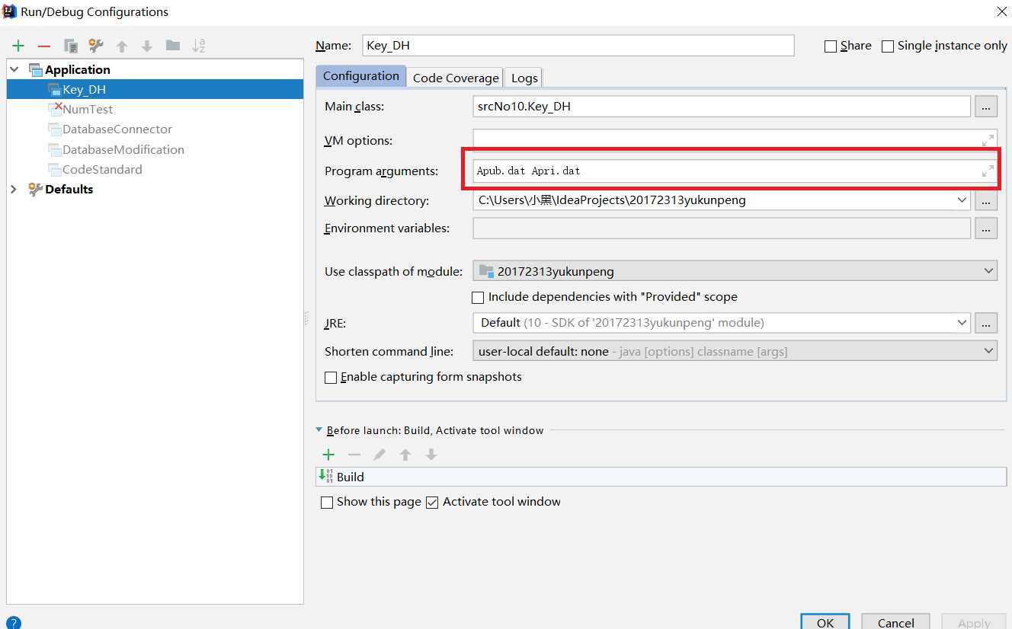The width and height of the screenshot is (1012, 629).
Task: Move before launch task up arrow
Action: click(x=405, y=455)
